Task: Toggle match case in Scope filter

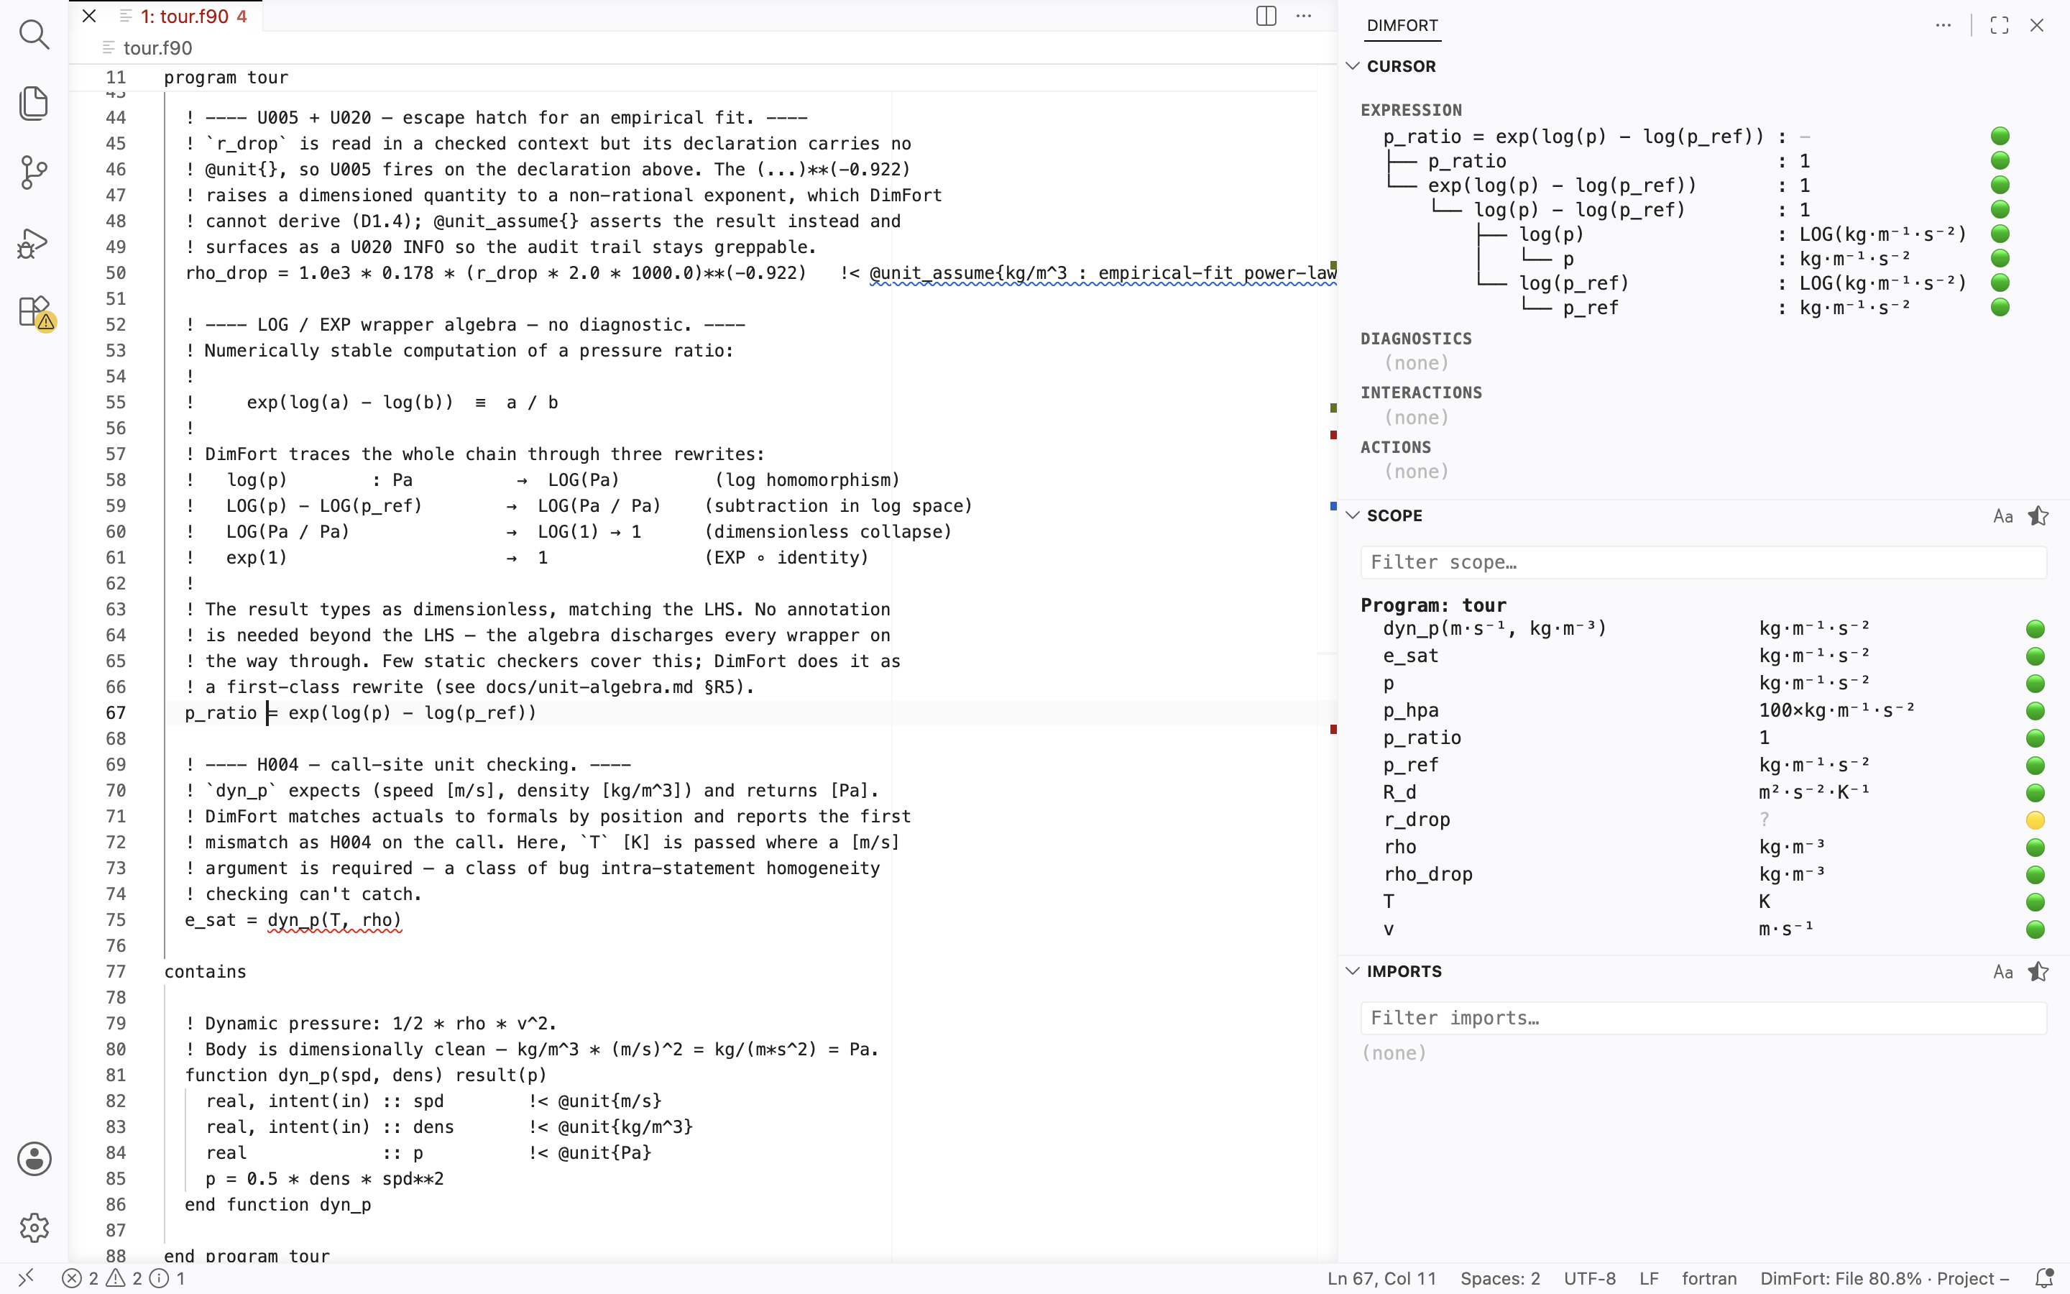Action: (2002, 516)
